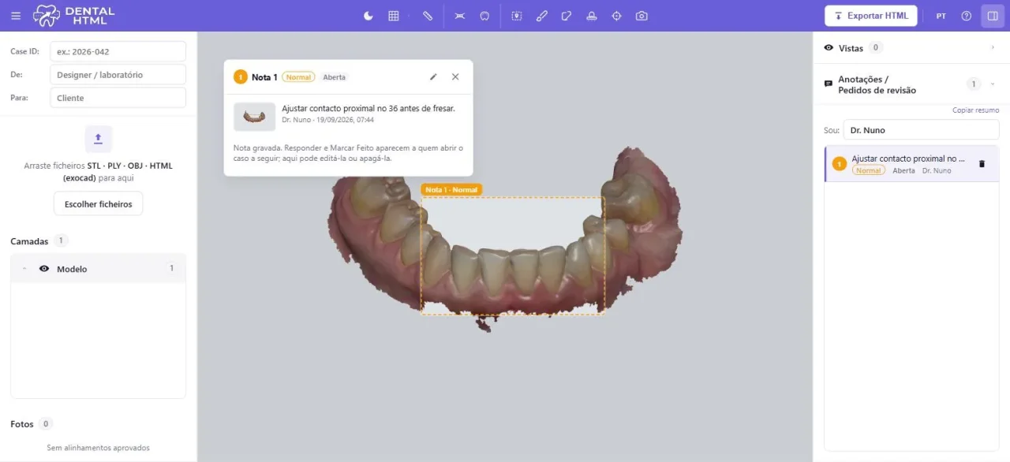1010x462 pixels.
Task: Take a screenshot with camera icon
Action: point(642,16)
